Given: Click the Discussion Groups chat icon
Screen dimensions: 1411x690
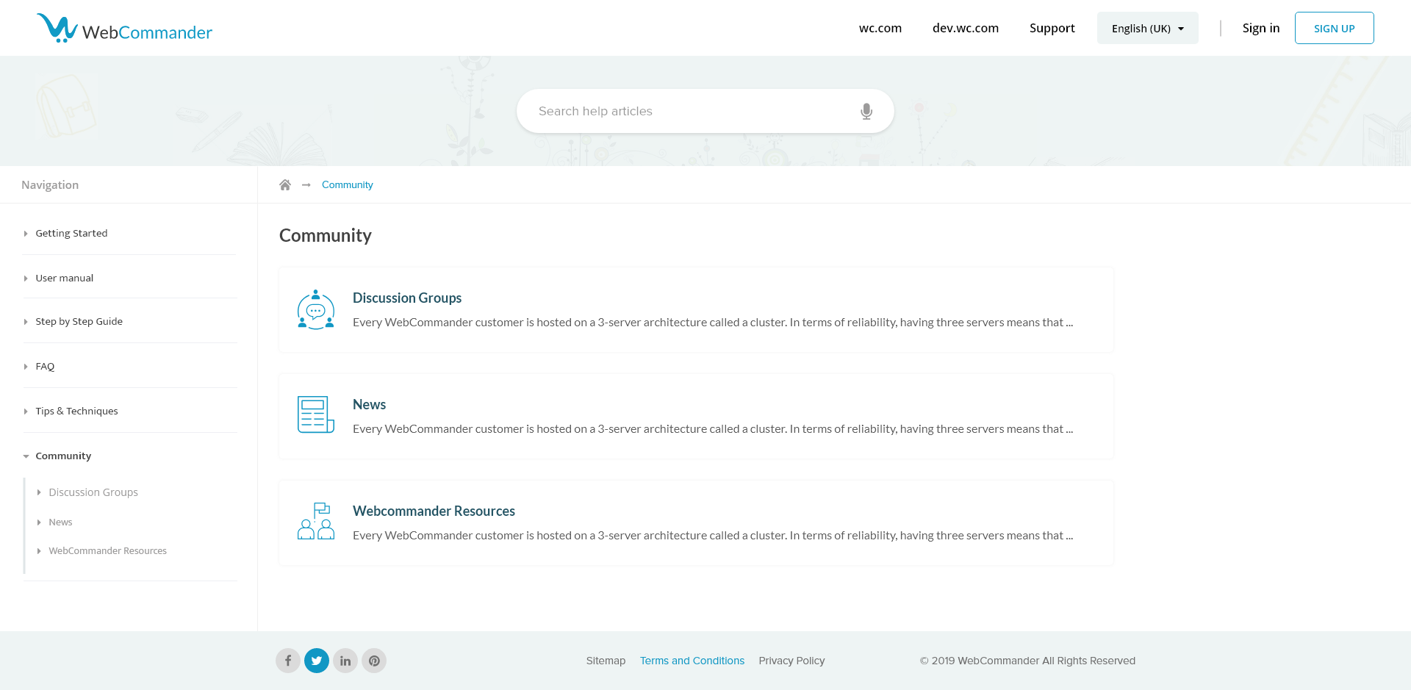Looking at the screenshot, I should (316, 310).
